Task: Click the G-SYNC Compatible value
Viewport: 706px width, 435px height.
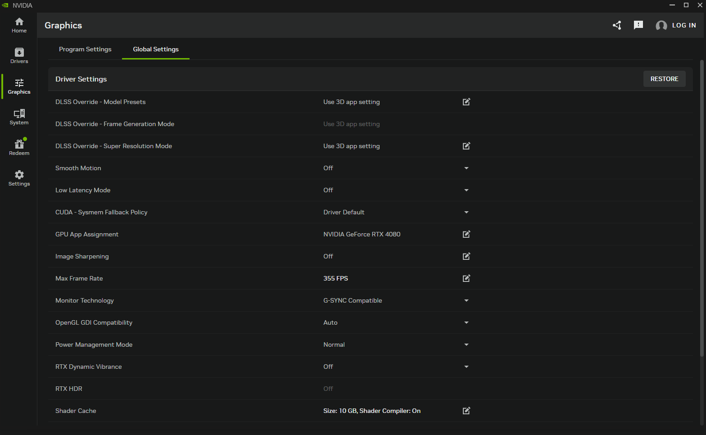Action: 353,300
